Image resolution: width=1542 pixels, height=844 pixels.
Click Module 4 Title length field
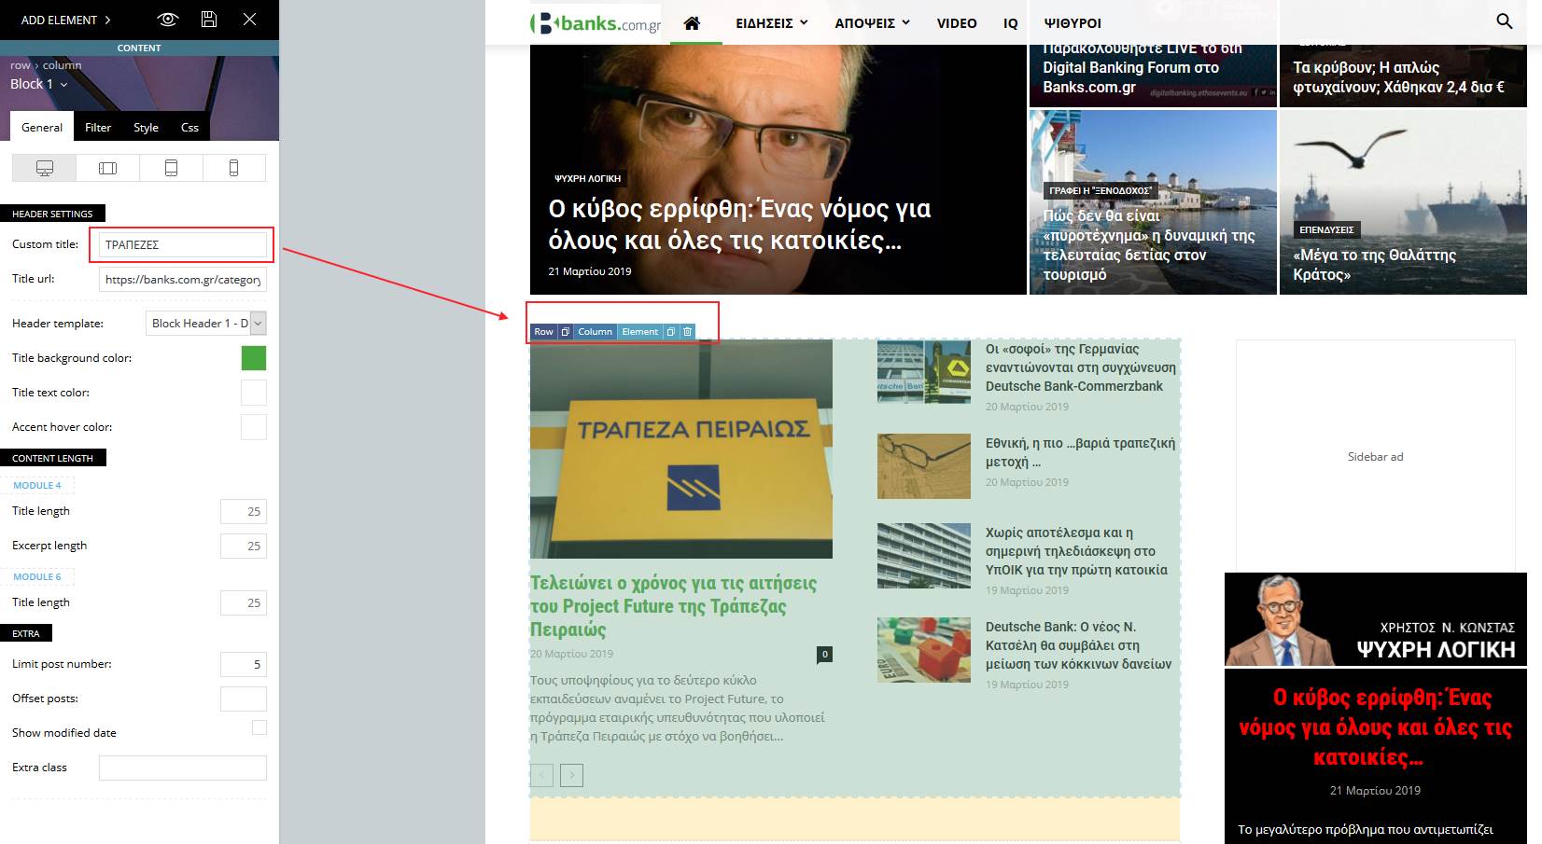click(244, 511)
